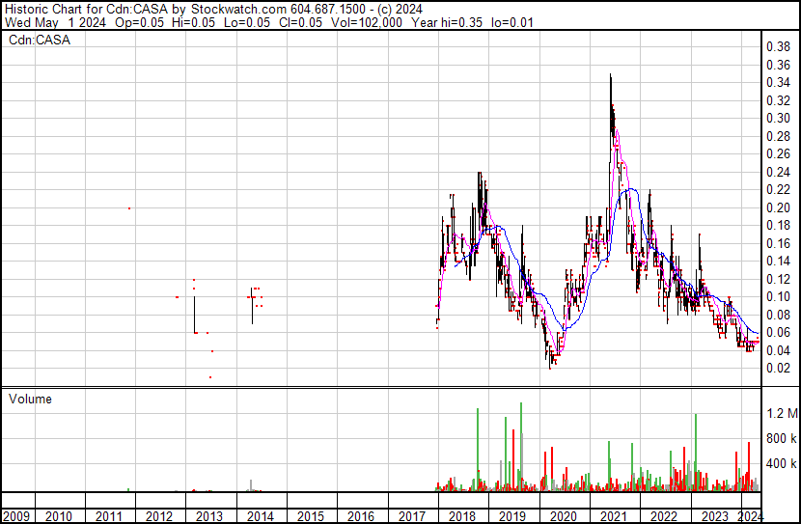Click the 0.04 price axis label
The width and height of the screenshot is (801, 524).
click(778, 350)
